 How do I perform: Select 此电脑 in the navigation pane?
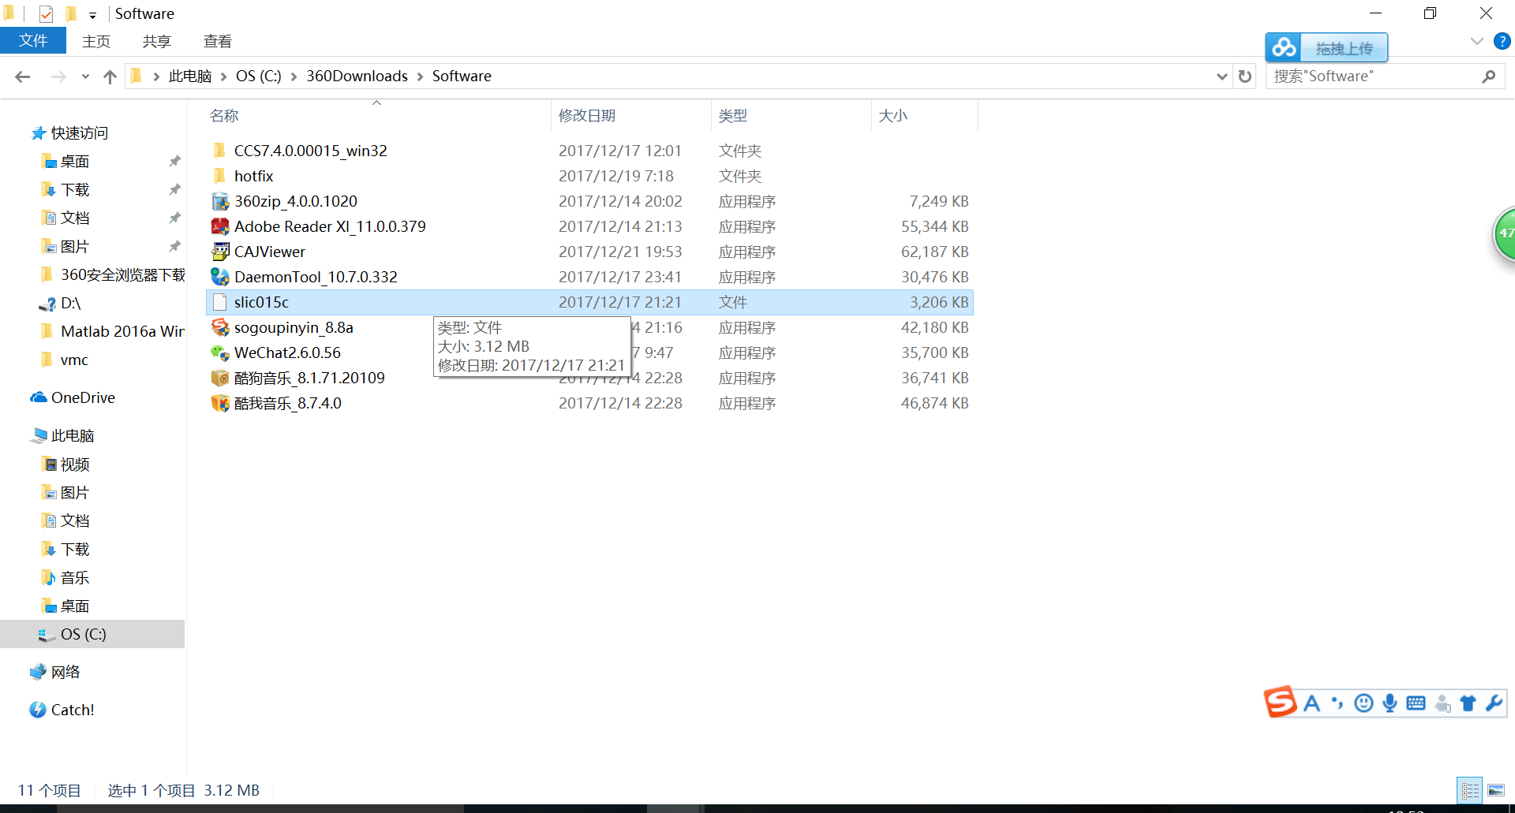pyautogui.click(x=73, y=436)
